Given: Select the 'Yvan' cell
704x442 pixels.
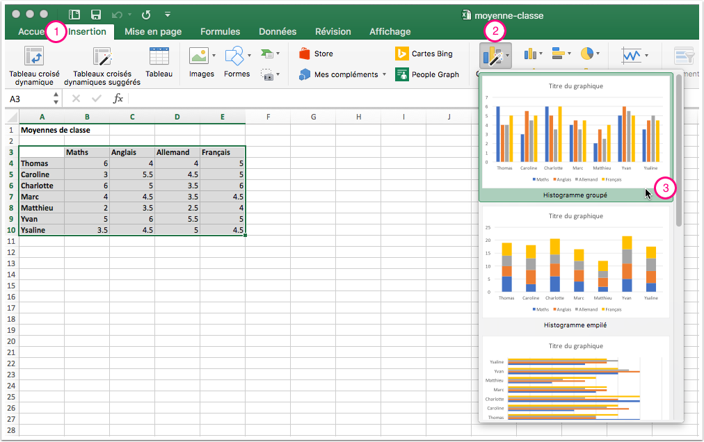Looking at the screenshot, I should 42,219.
